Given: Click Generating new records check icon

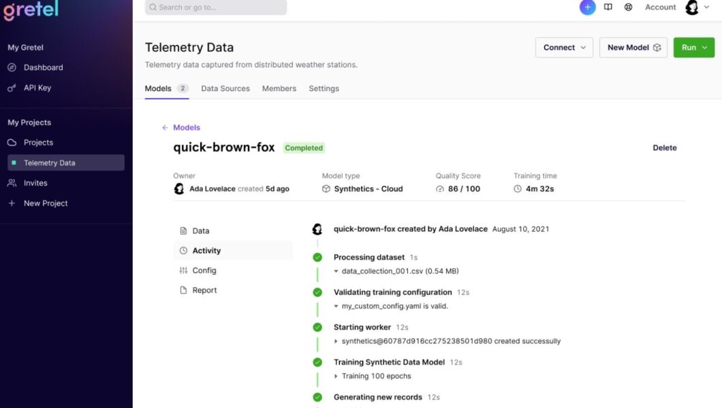Looking at the screenshot, I should point(317,397).
